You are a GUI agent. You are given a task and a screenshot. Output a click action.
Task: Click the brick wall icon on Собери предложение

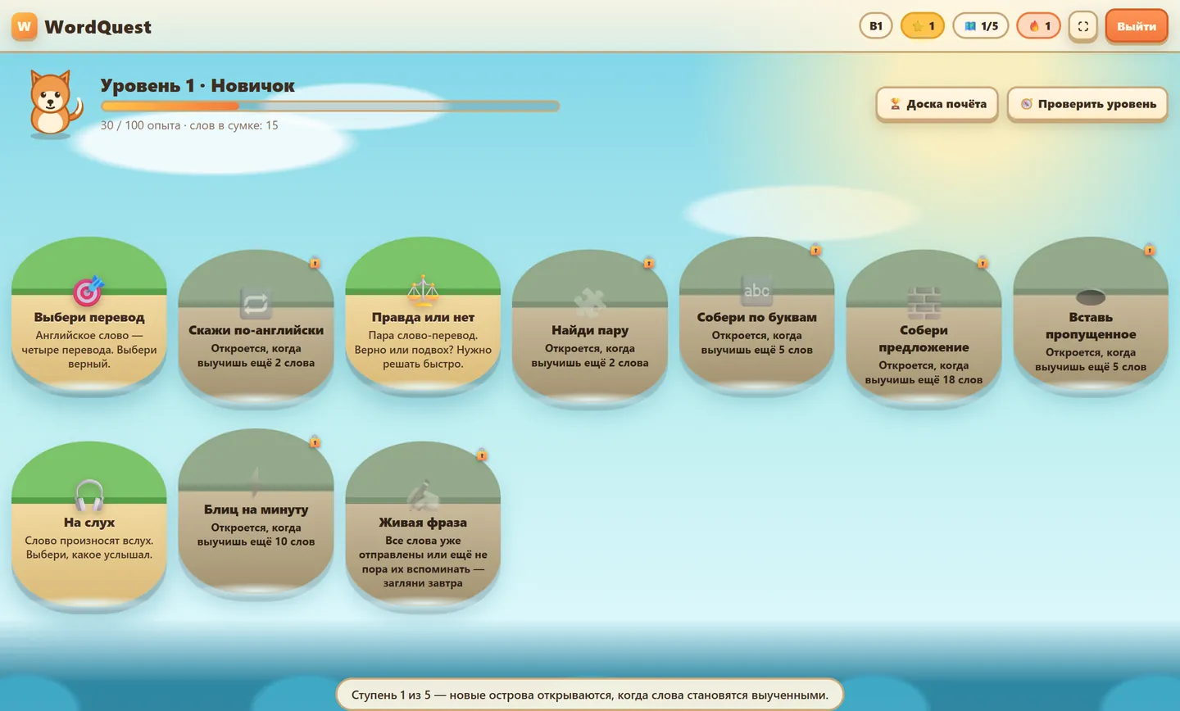click(924, 303)
